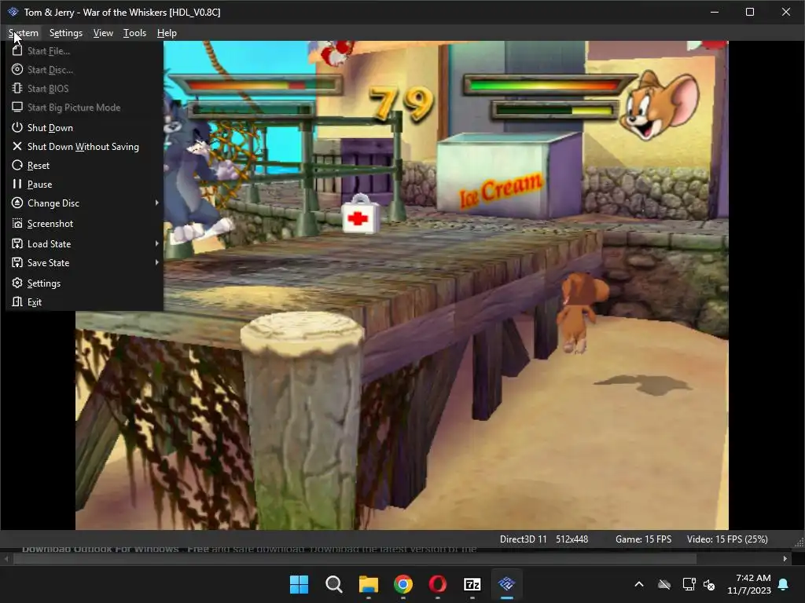This screenshot has width=805, height=603.
Task: Click the 512x448 resolution status
Action: click(x=572, y=539)
